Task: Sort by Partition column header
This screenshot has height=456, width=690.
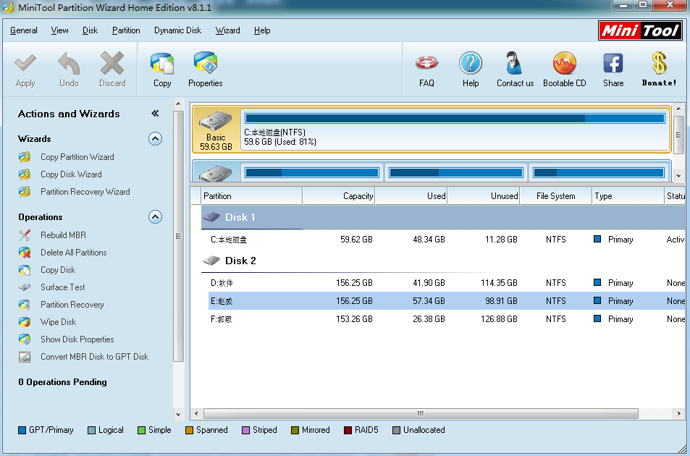Action: pos(251,196)
